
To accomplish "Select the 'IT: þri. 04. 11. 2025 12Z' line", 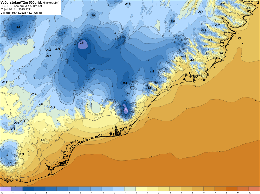I will (15, 9).
